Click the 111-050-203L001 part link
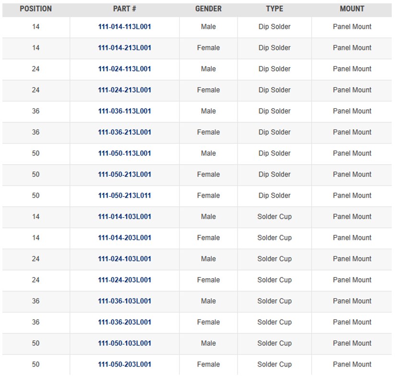Viewport: 397px width, 380px height. click(125, 365)
